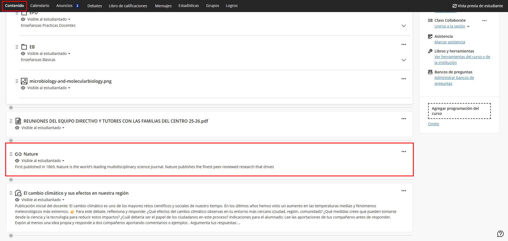
Task: Click the climate change discussion icon
Action: [x=18, y=193]
